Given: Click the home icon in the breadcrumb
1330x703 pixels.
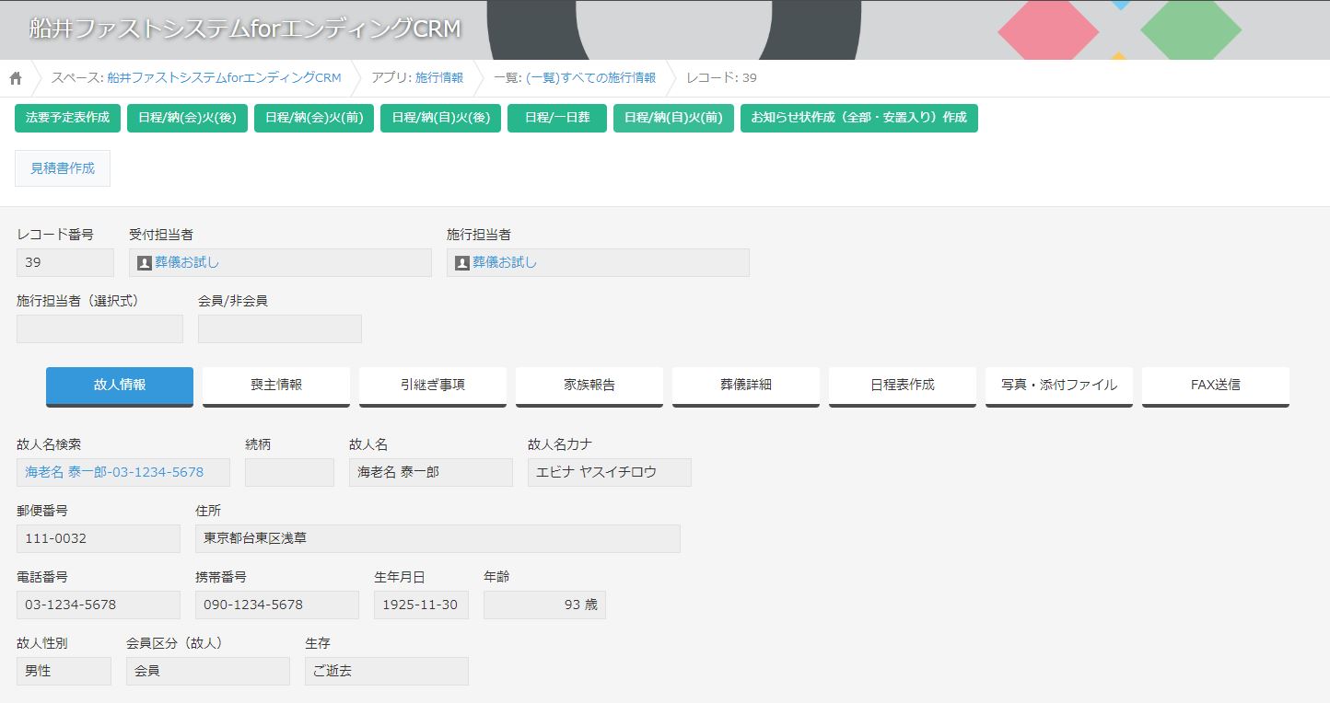Looking at the screenshot, I should (15, 78).
